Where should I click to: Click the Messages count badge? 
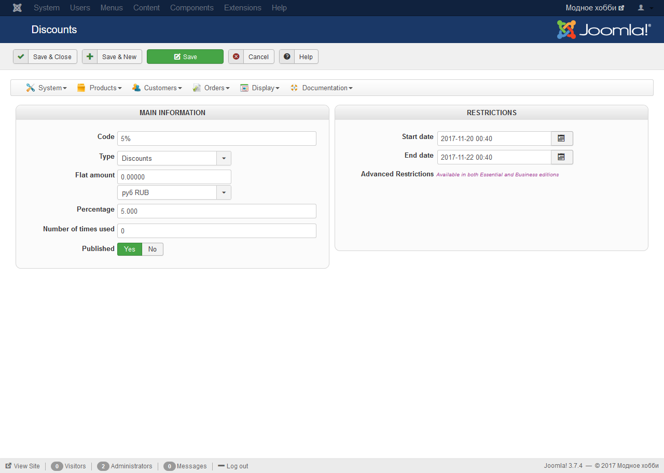pos(169,466)
